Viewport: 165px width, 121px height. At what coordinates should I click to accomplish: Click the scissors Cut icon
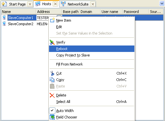[x=52, y=73]
